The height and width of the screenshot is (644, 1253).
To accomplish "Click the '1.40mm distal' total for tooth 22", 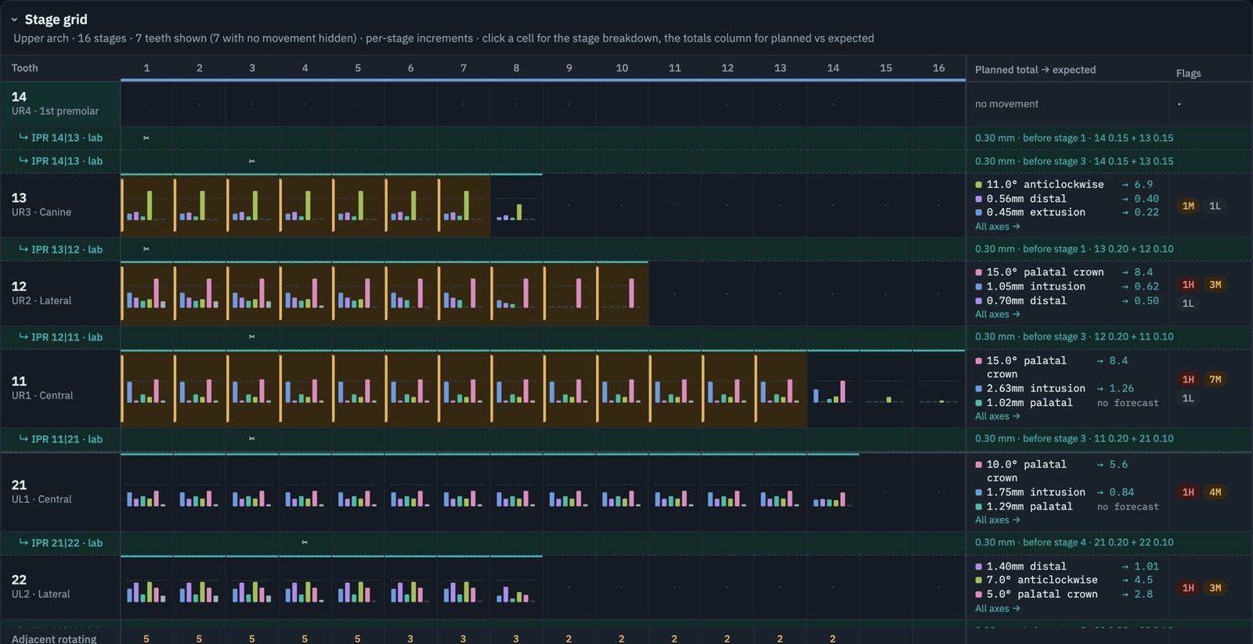I will tap(1026, 567).
